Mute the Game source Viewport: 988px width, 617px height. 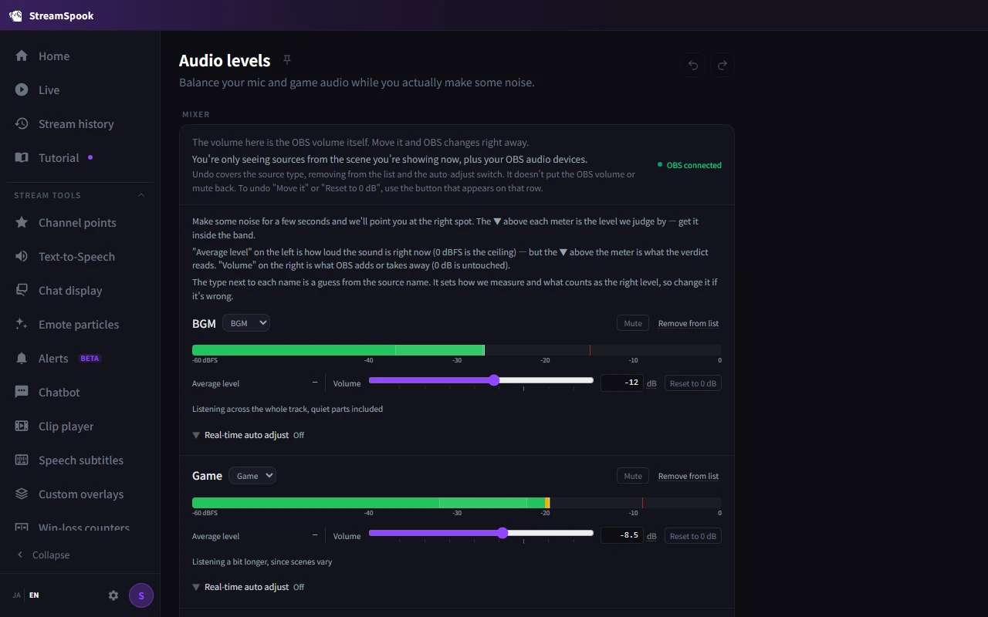tap(633, 476)
